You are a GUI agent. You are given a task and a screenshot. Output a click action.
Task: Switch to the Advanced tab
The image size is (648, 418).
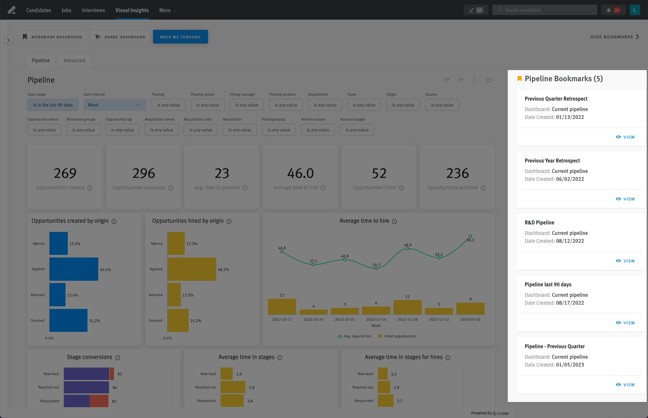[x=74, y=60]
